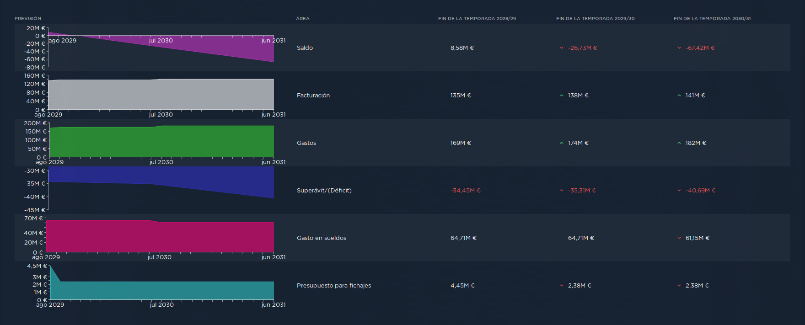Click the Facturación value 141M €
Screen dimensions: 805x325
(x=695, y=96)
